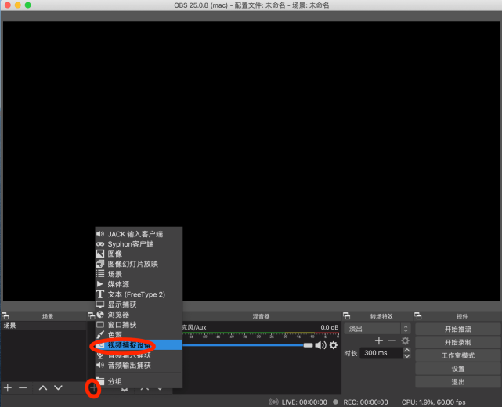Click the black preview canvas
Image resolution: width=502 pixels, height=407 pixels.
(251, 161)
